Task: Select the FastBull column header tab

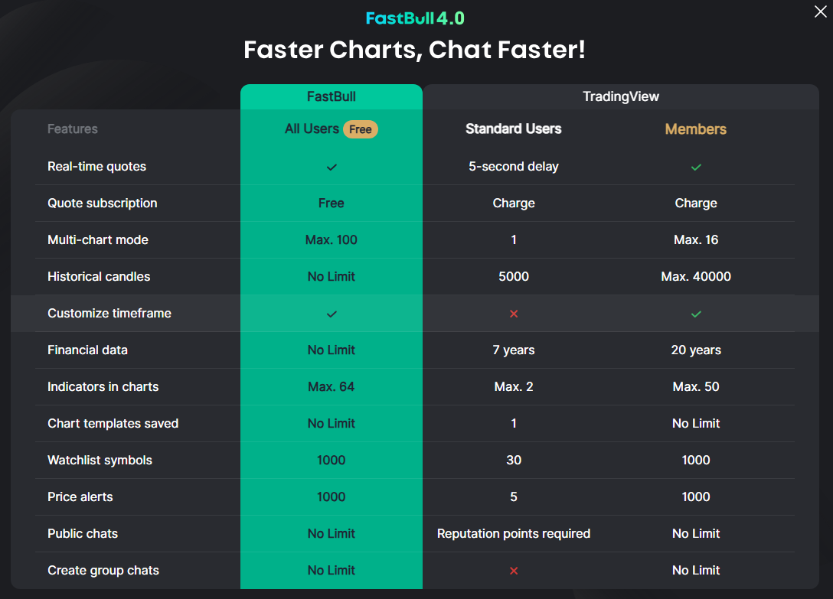Action: (x=331, y=96)
